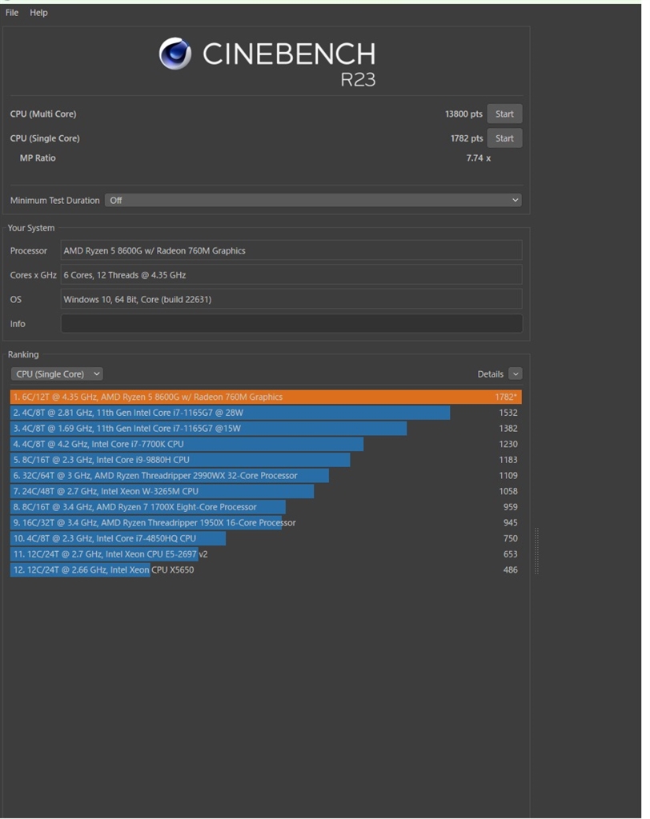
Task: Select the Core i9-9880H ranking row
Action: tap(180, 460)
